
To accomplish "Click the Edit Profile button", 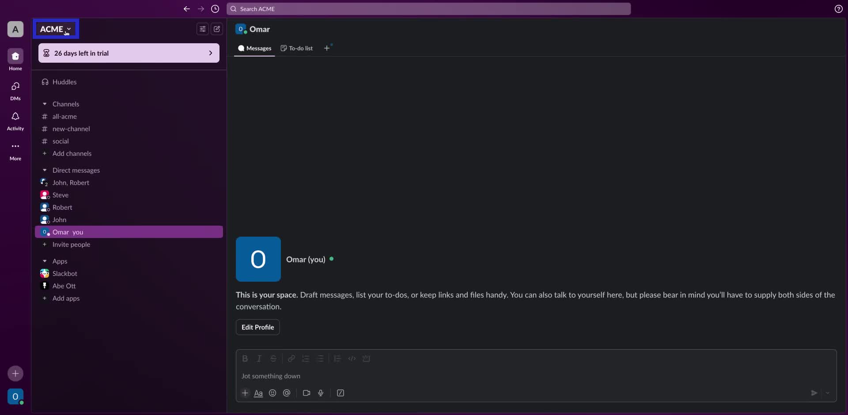I will [x=257, y=327].
